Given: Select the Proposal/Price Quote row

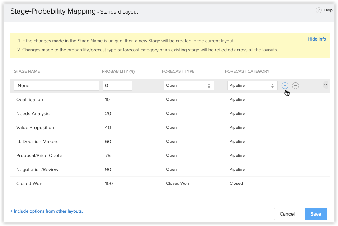Looking at the screenshot, I should (39, 156).
